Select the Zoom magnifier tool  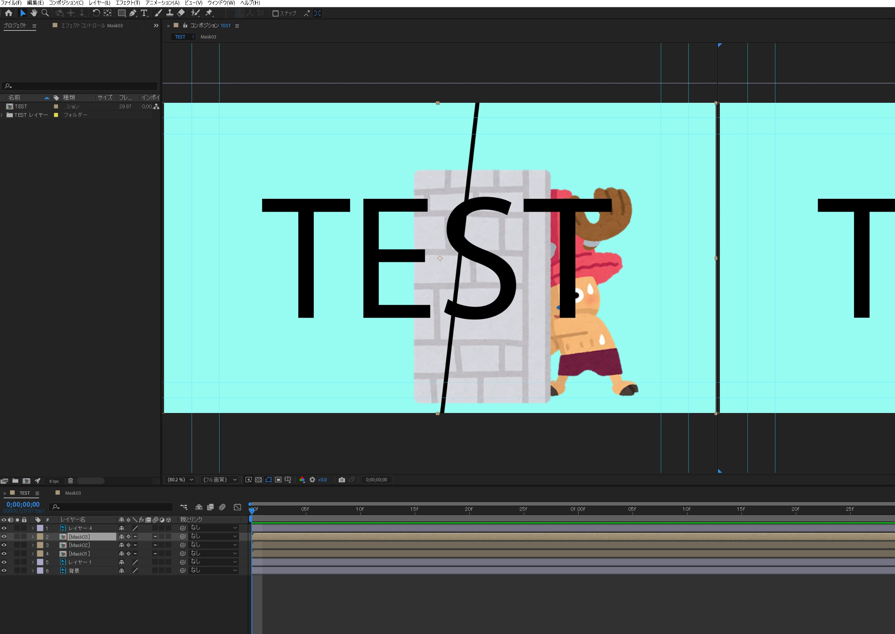(x=45, y=13)
